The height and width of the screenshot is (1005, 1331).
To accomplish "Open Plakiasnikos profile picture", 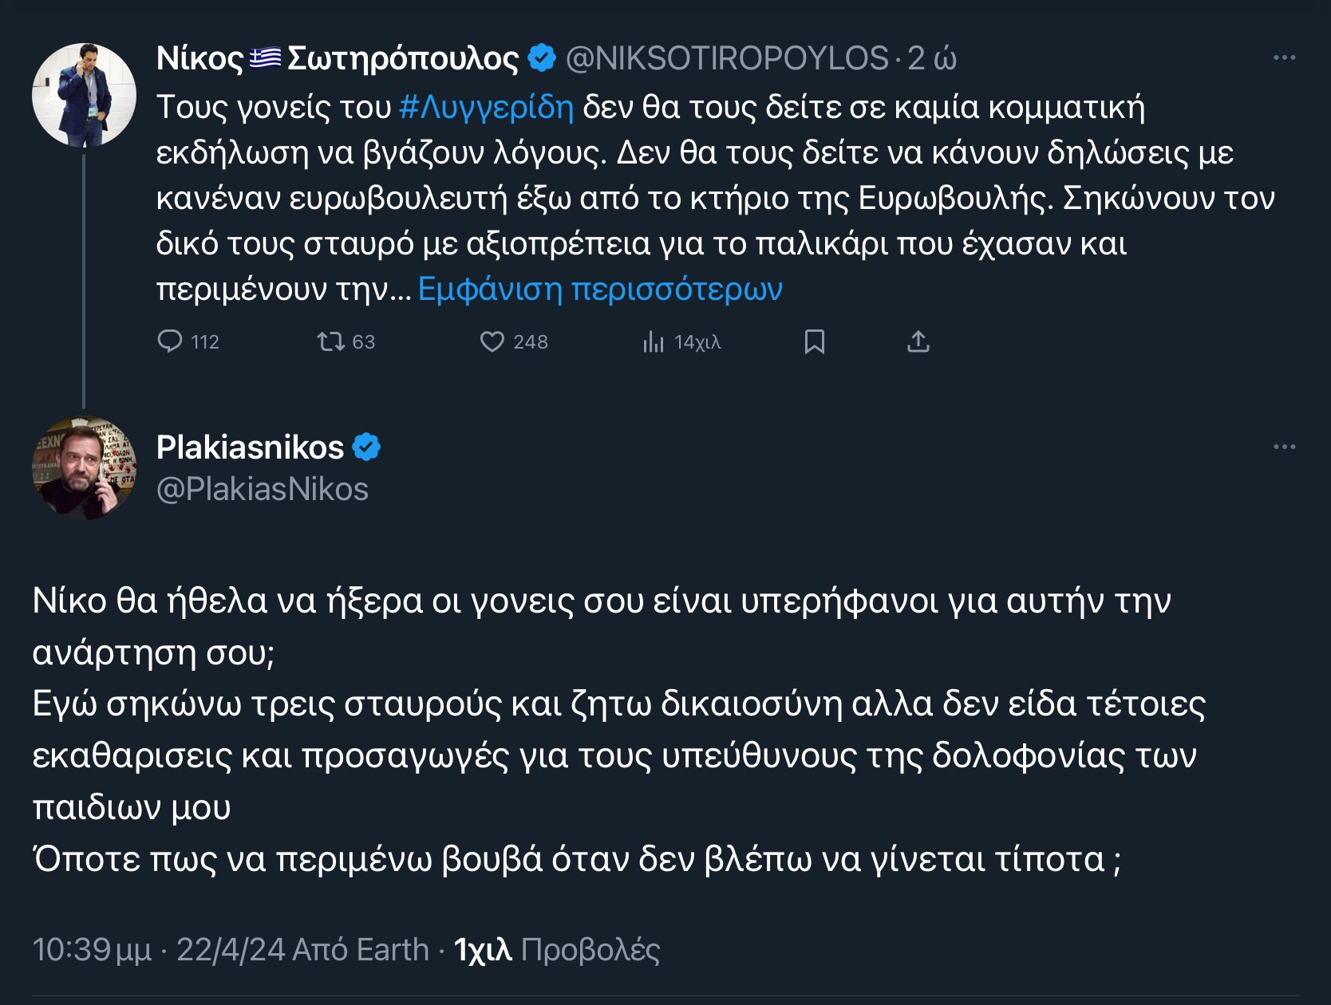I will pos(84,467).
